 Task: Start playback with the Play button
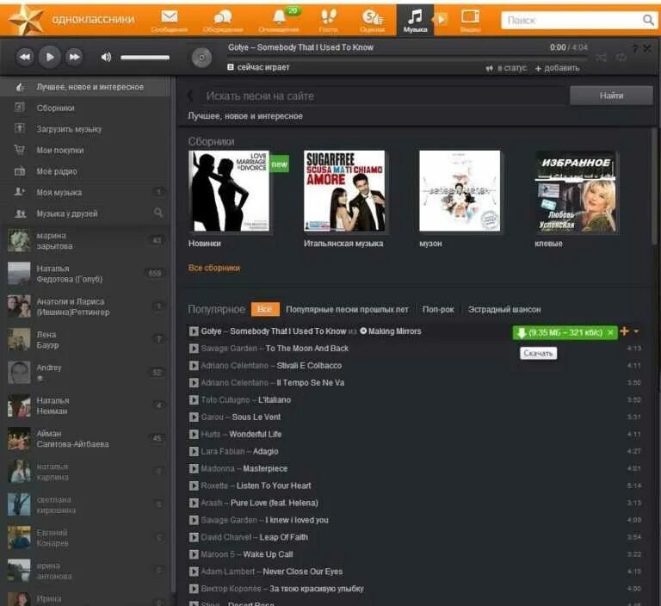tap(50, 57)
